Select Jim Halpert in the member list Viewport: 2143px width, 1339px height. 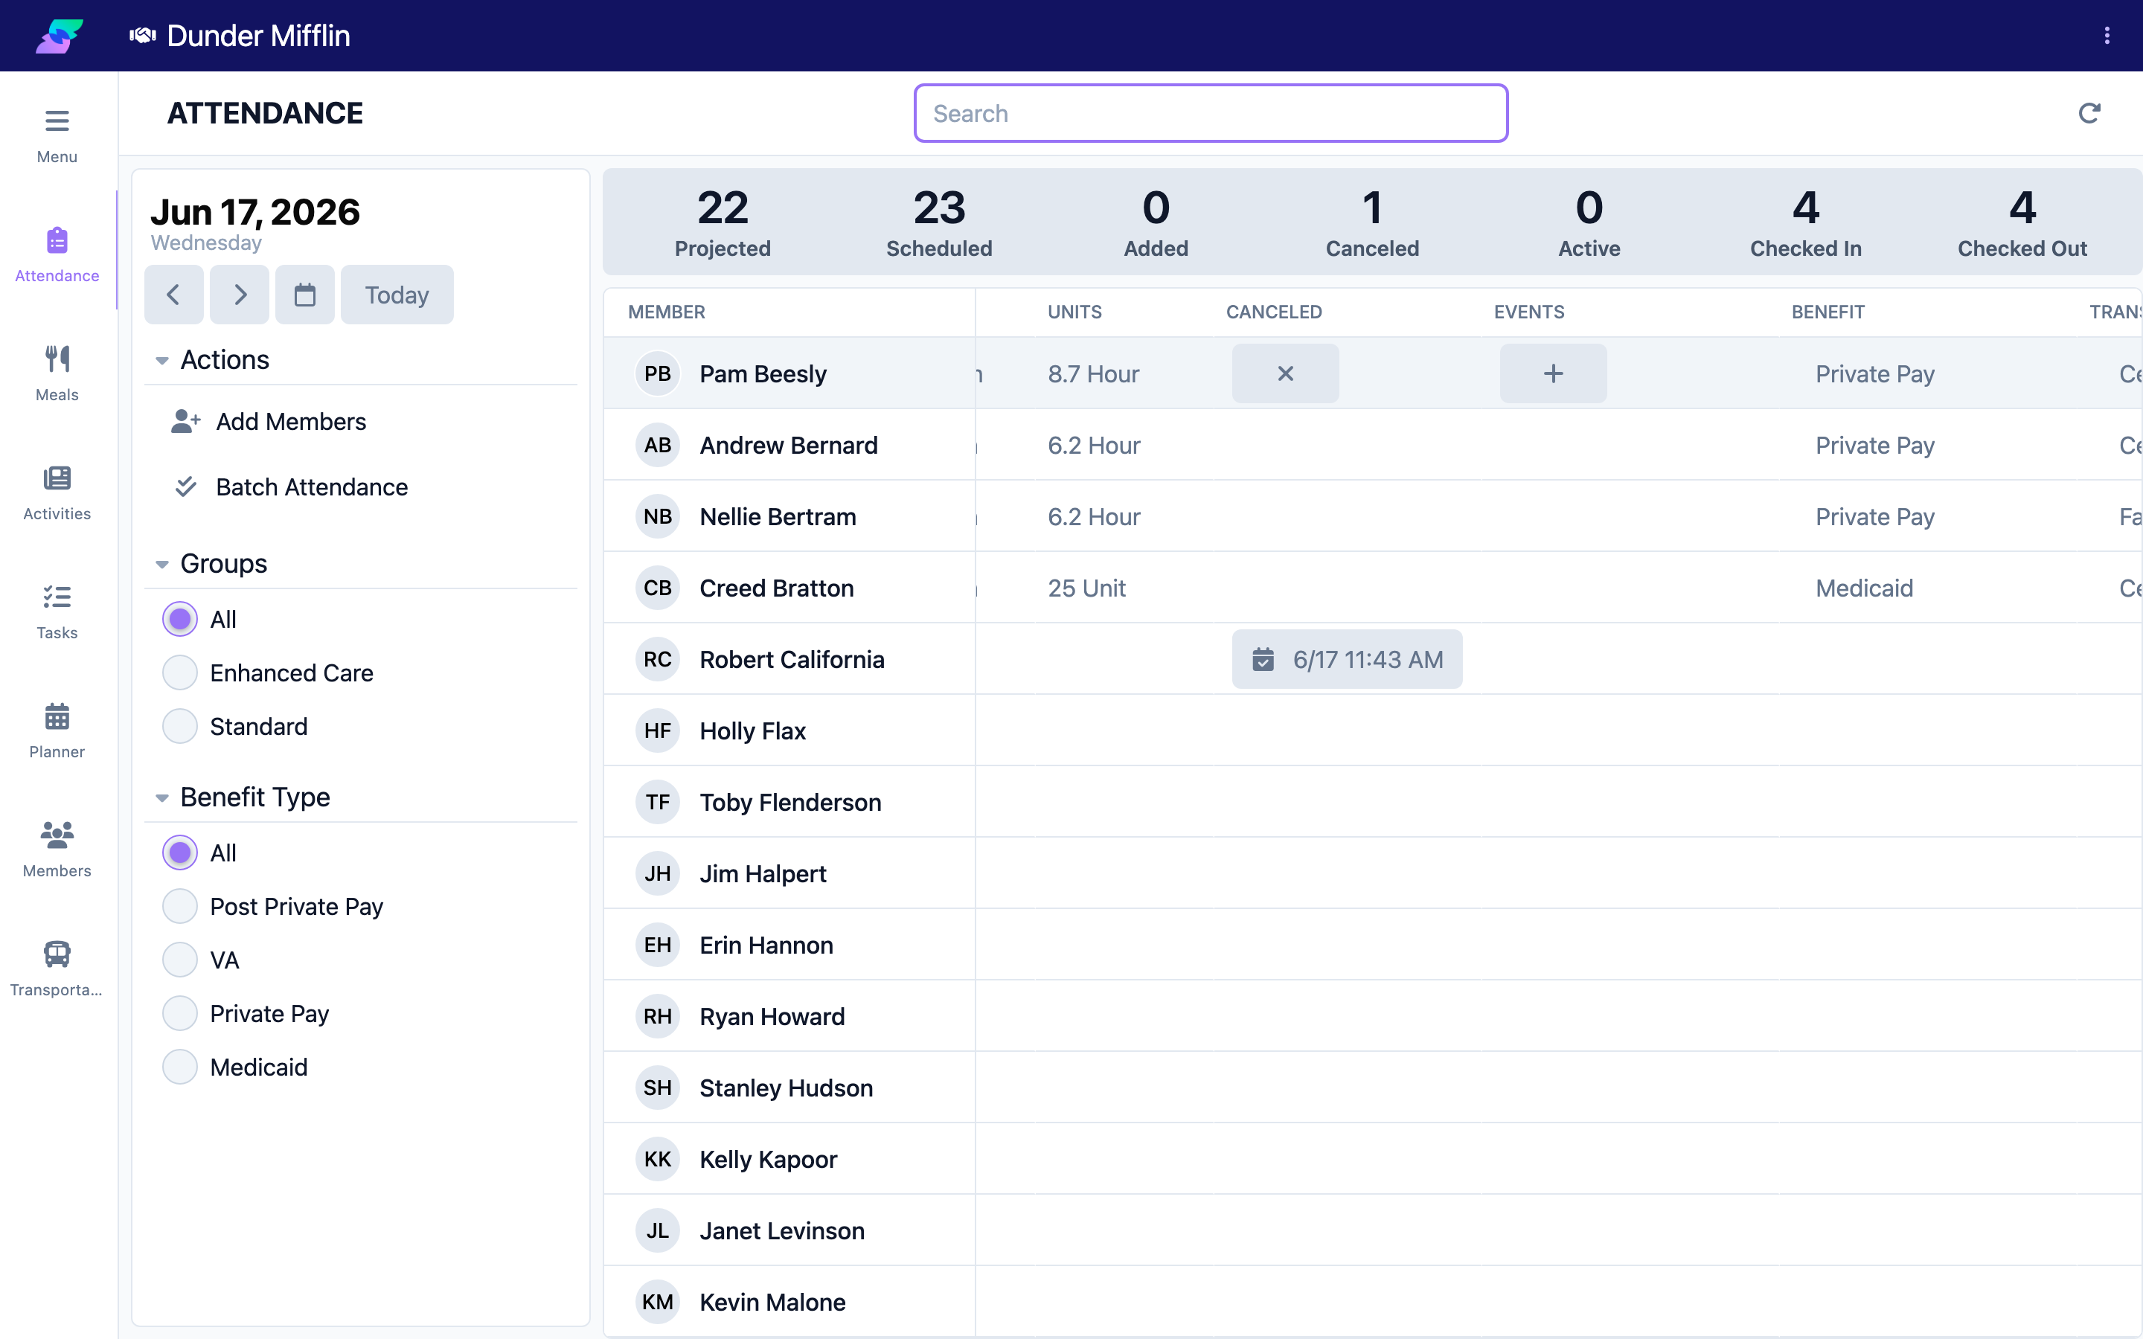click(x=763, y=874)
